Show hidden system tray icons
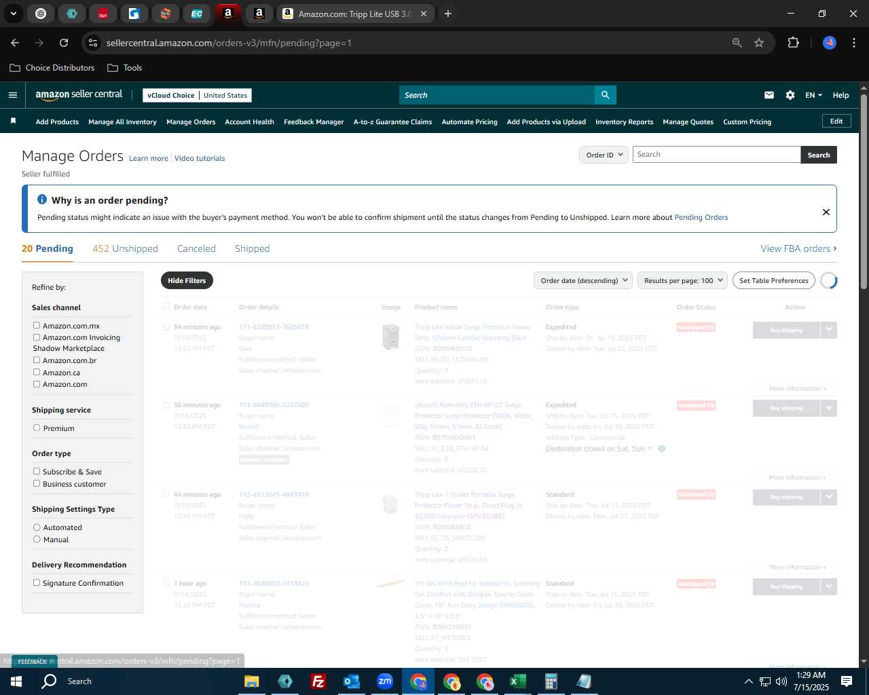 [x=748, y=681]
